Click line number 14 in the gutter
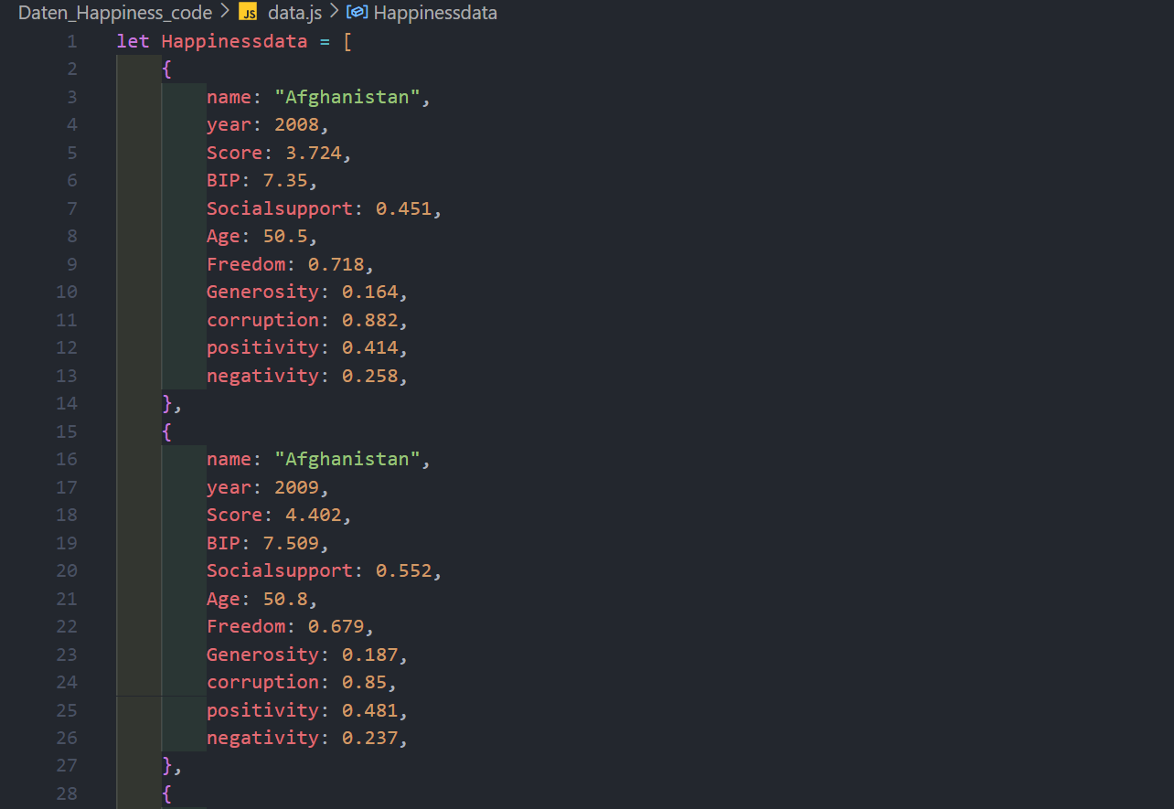Image resolution: width=1174 pixels, height=809 pixels. tap(67, 403)
